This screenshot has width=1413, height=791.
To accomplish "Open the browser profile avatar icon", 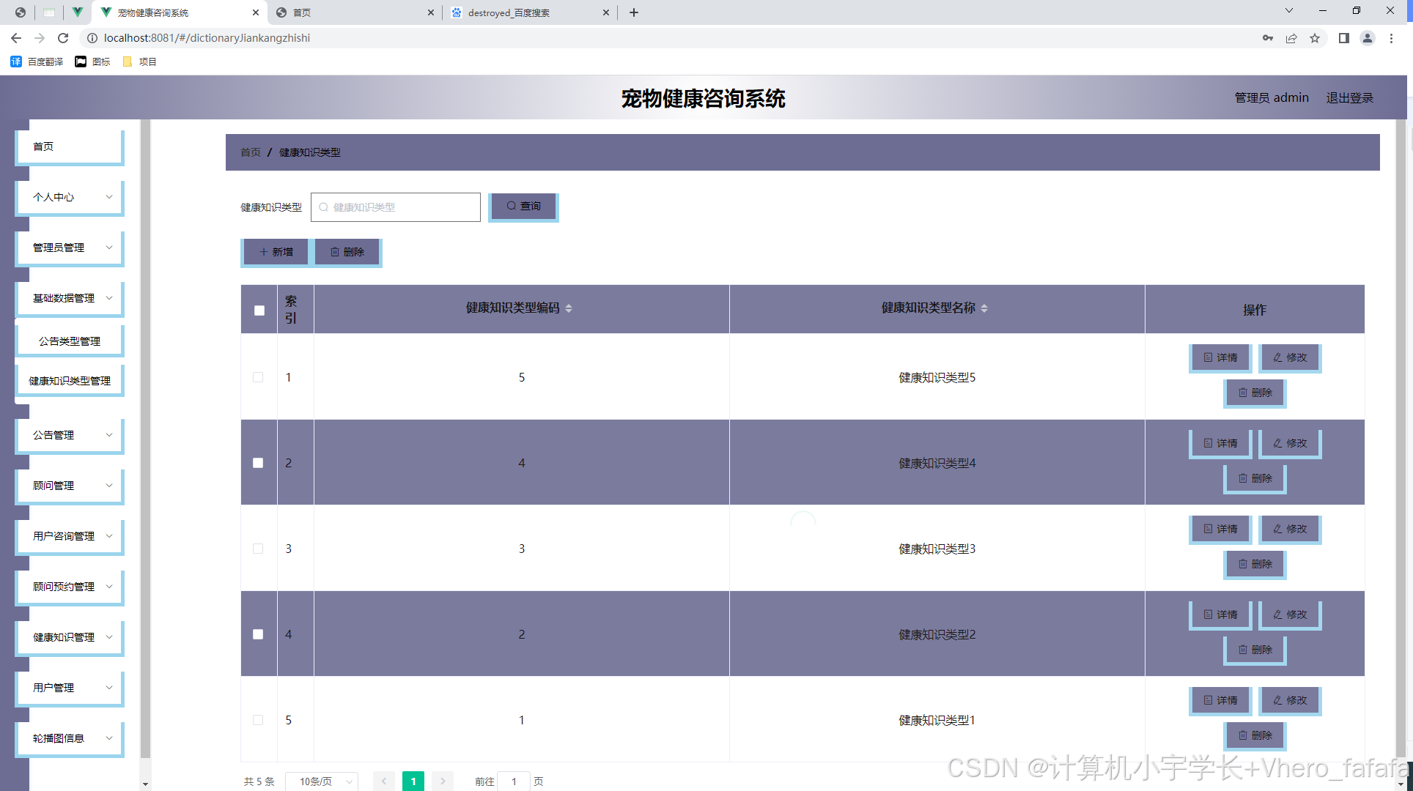I will [x=1367, y=38].
